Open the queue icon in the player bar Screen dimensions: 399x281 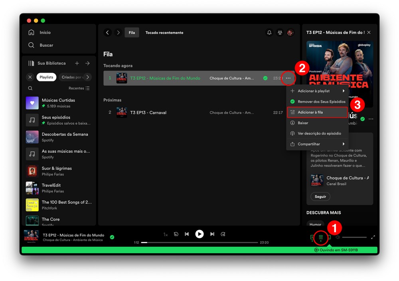click(x=320, y=237)
